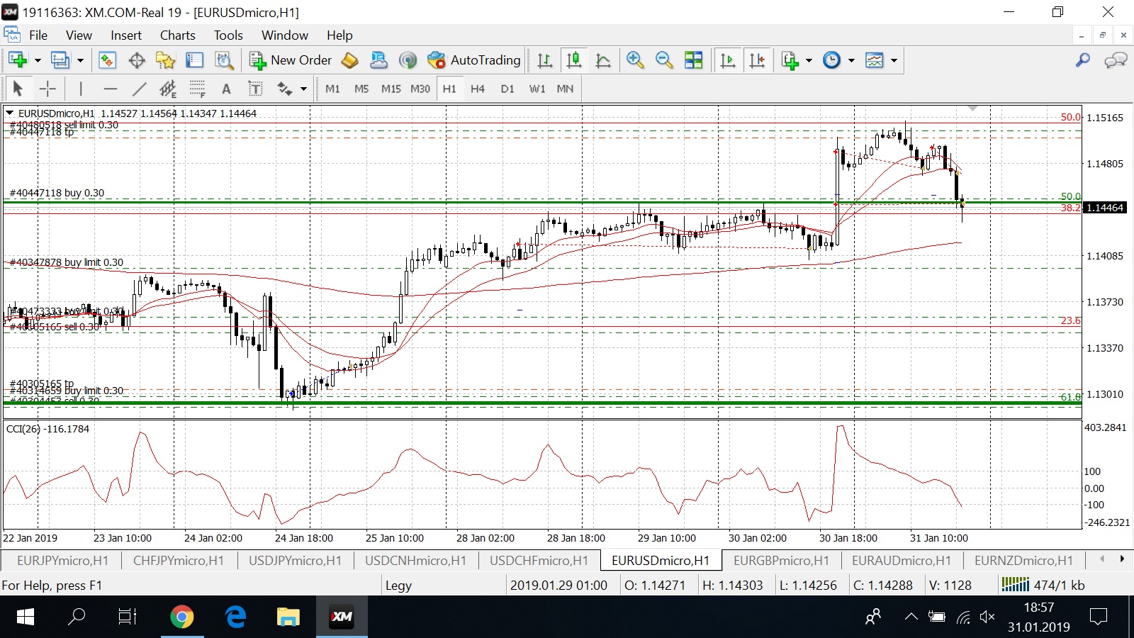1134x638 pixels.
Task: Click the Profiles icon
Action: tap(60, 60)
